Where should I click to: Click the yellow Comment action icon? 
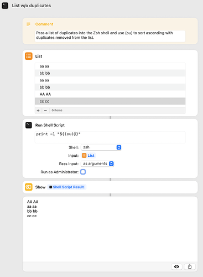coord(28,24)
